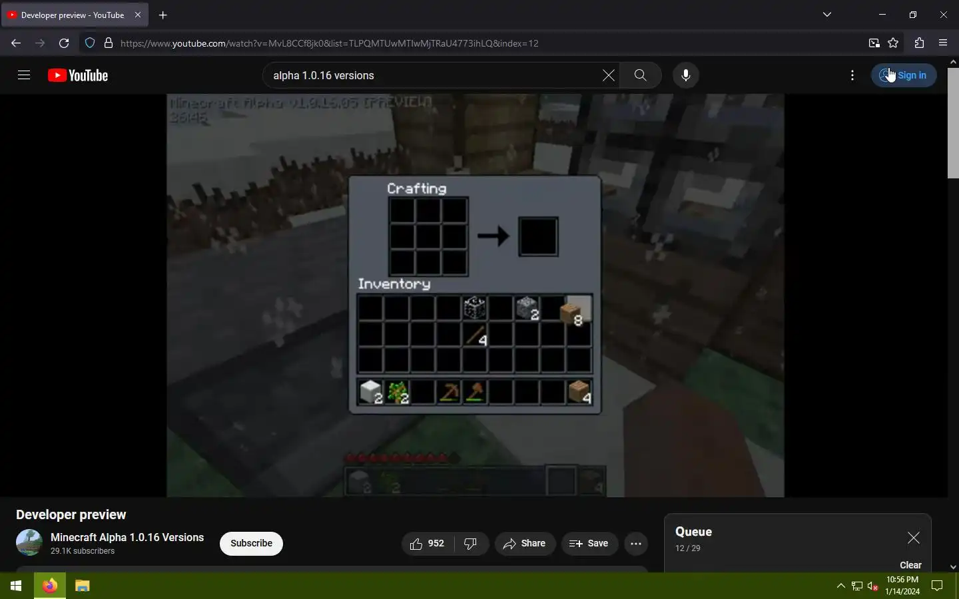This screenshot has height=599, width=959.
Task: Switch to Firefox in the taskbar
Action: point(50,586)
